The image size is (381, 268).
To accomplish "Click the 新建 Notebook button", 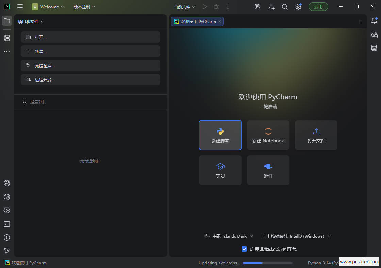I will (x=268, y=135).
